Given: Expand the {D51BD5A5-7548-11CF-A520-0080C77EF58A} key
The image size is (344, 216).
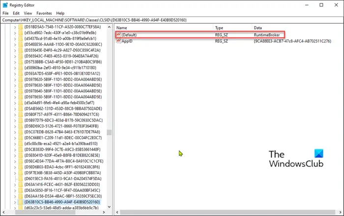Looking at the screenshot, I should coord(15,27).
